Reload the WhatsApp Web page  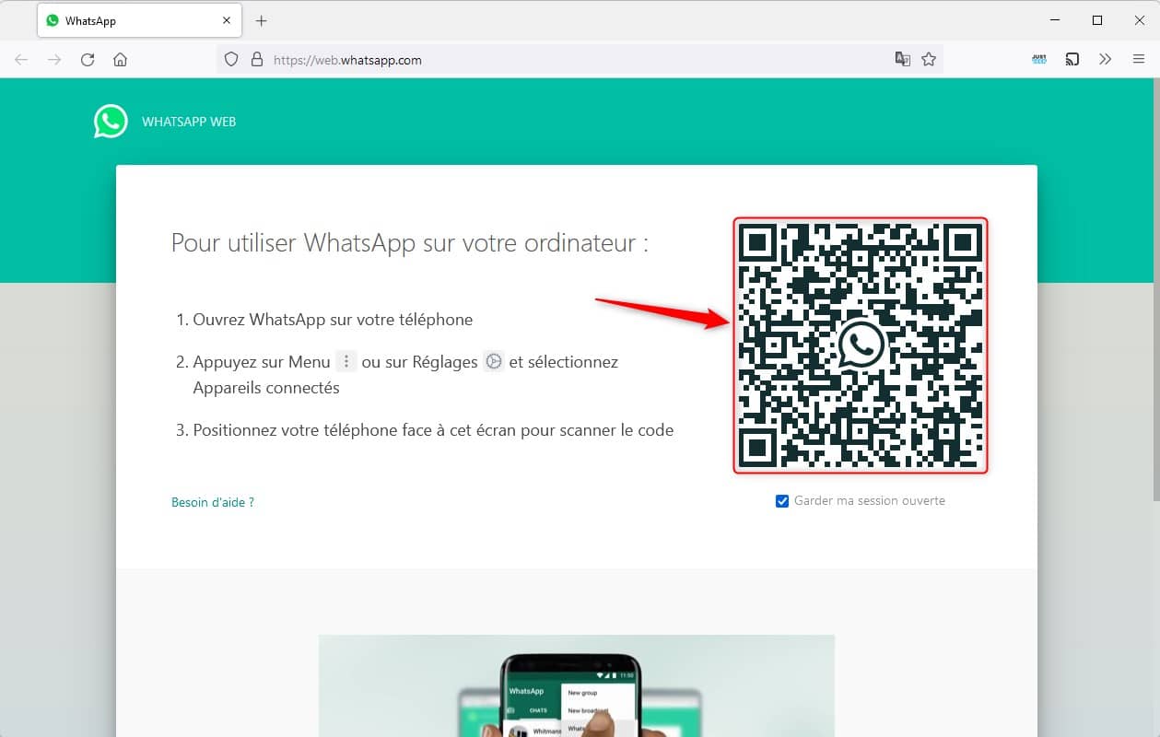coord(88,60)
